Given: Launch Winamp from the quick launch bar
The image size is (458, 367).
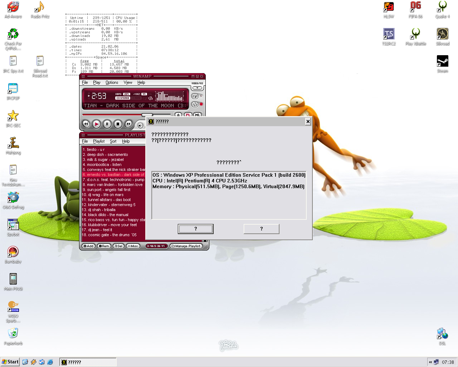Looking at the screenshot, I should 34,362.
